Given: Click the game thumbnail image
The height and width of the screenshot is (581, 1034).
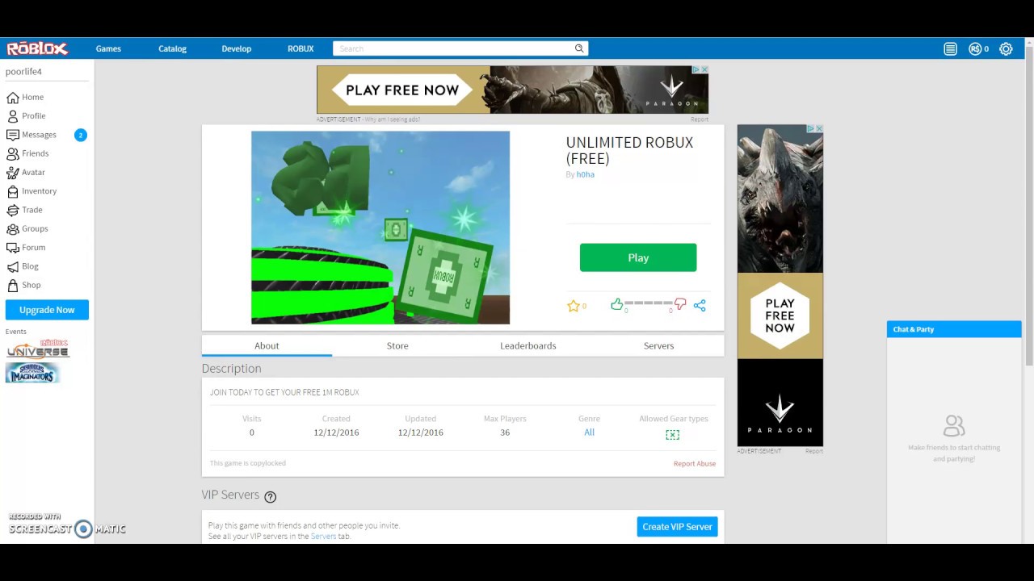Looking at the screenshot, I should point(380,228).
